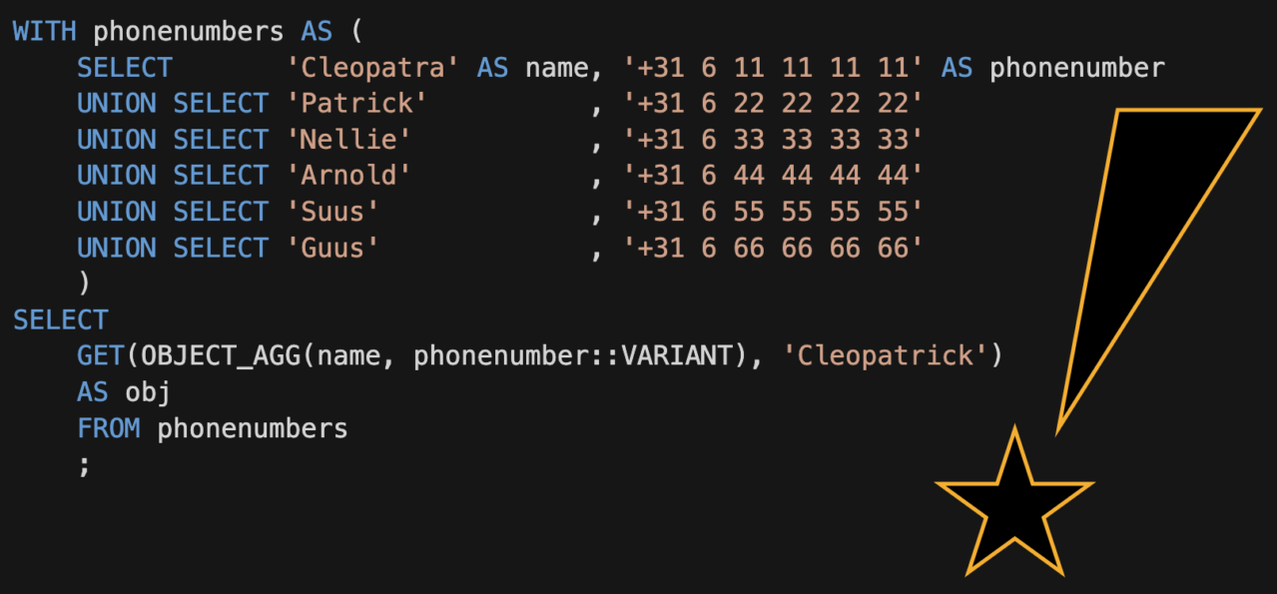
Task: Click the terminating semicolon
Action: tap(84, 465)
